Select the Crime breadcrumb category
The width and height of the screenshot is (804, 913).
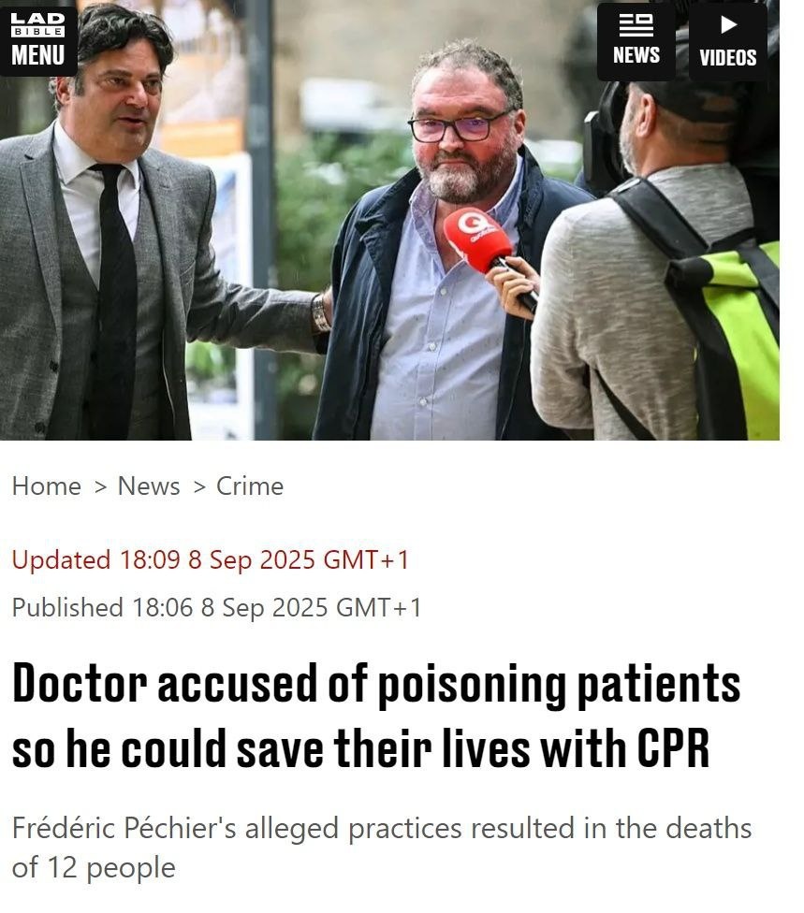(x=250, y=486)
